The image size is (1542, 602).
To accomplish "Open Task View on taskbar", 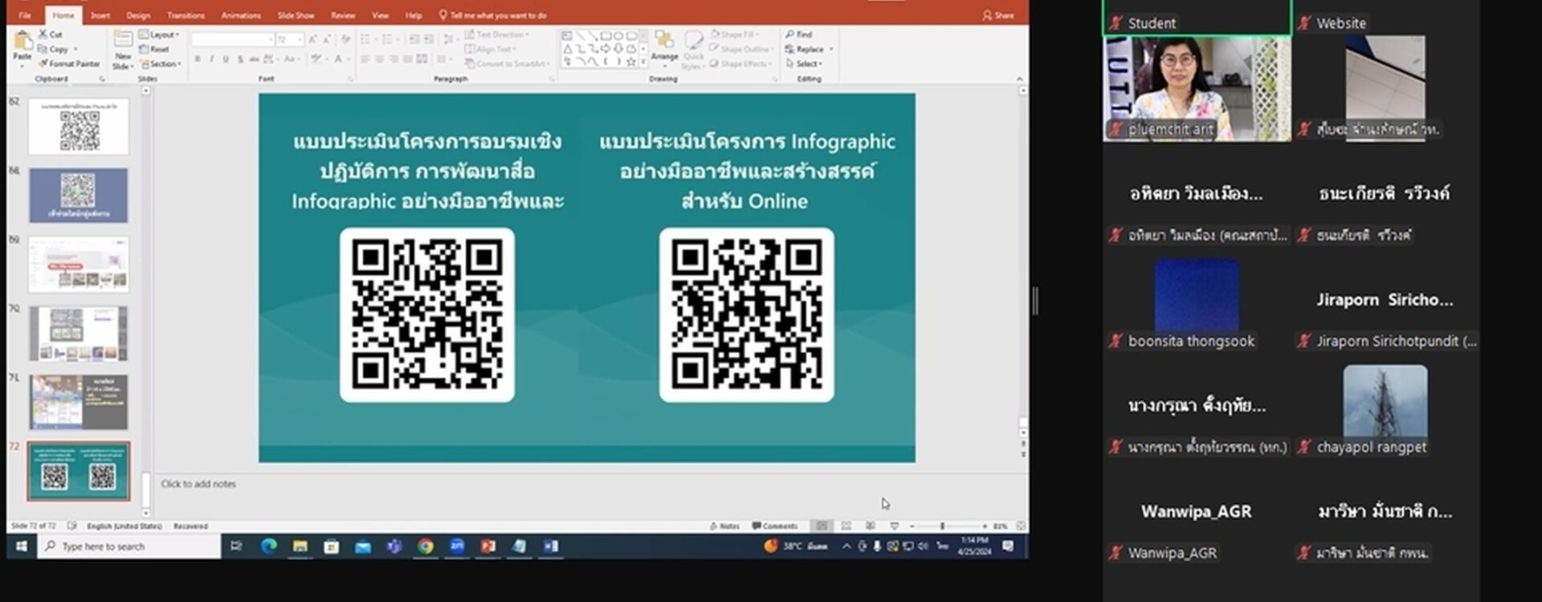I will [x=236, y=547].
